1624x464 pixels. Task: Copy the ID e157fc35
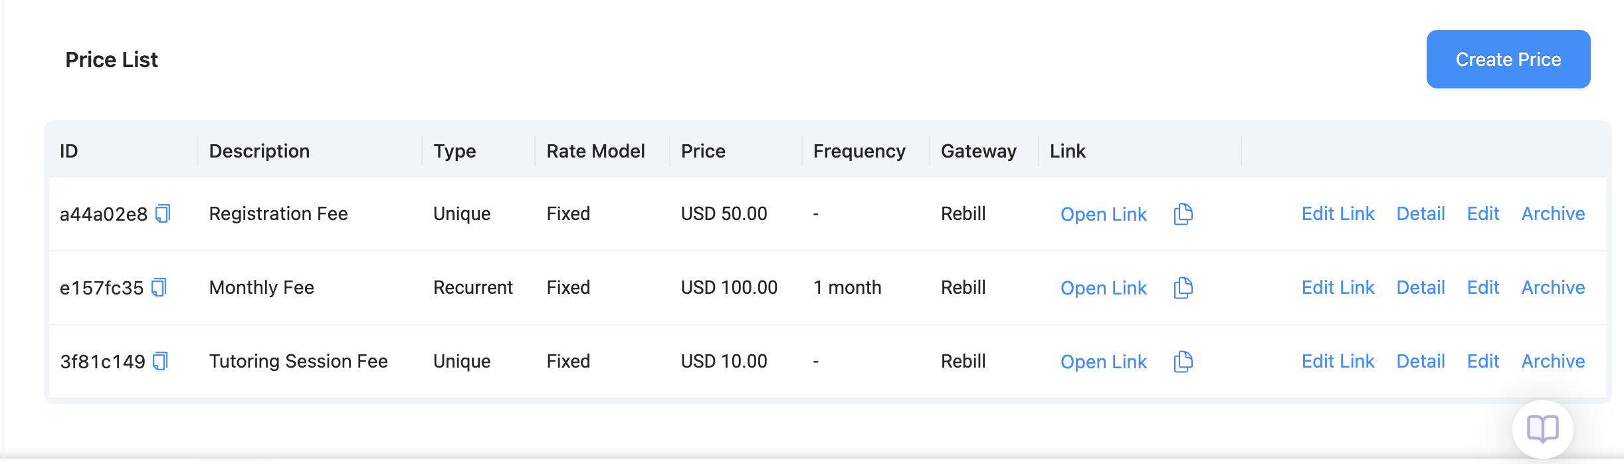click(x=159, y=287)
